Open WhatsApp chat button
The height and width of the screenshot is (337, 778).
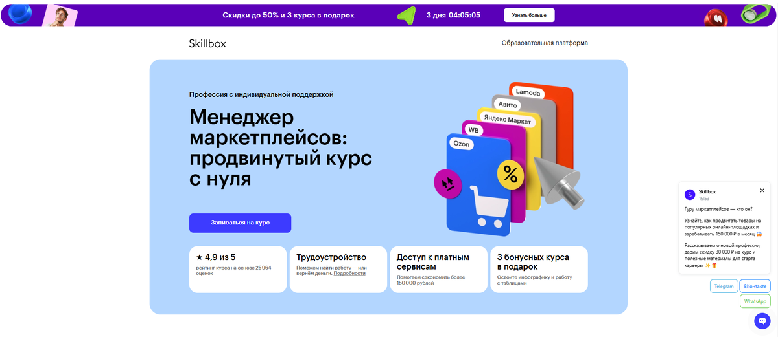pyautogui.click(x=755, y=301)
